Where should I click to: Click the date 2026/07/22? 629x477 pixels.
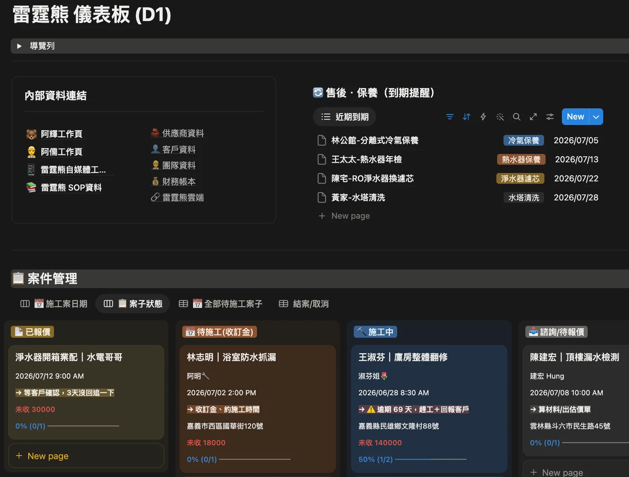coord(576,178)
